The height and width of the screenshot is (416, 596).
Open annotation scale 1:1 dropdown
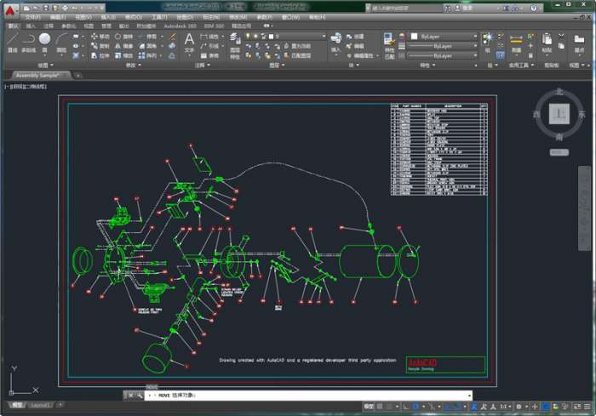[505, 407]
